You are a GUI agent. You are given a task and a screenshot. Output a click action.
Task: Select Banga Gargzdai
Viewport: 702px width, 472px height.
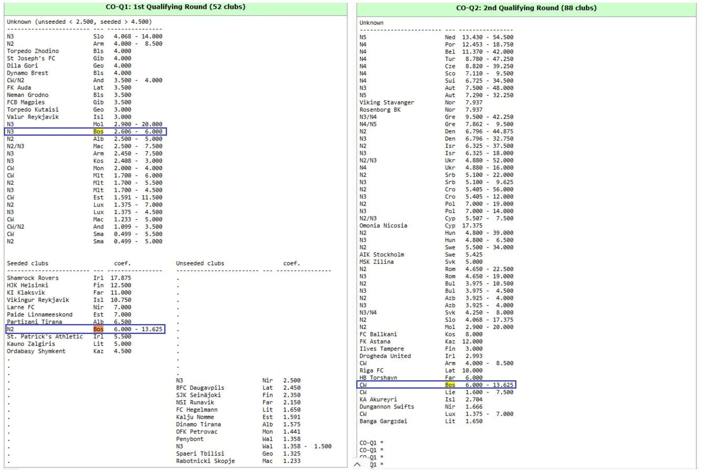[x=383, y=421]
